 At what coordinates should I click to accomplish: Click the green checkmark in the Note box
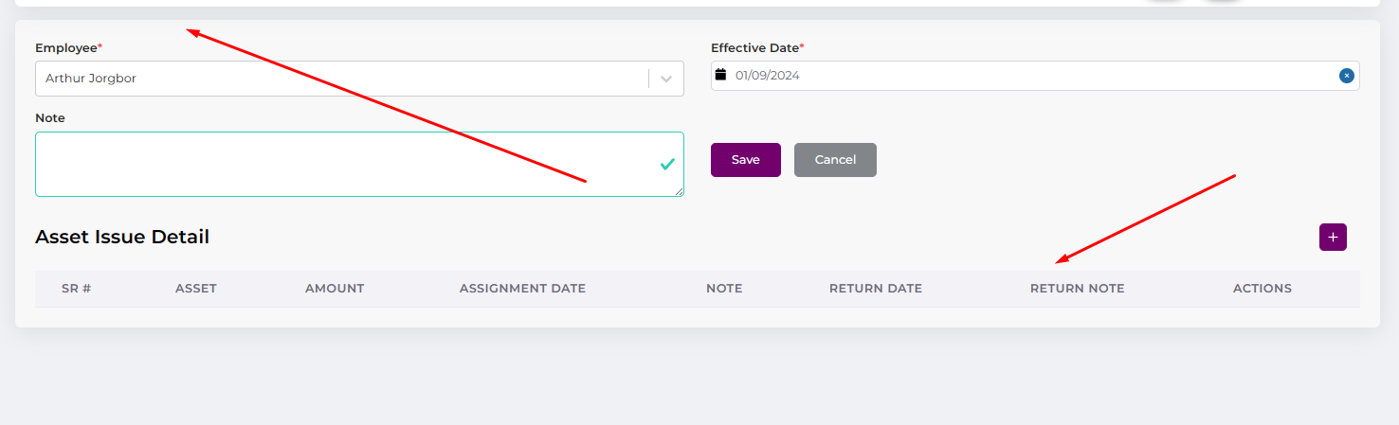click(667, 165)
